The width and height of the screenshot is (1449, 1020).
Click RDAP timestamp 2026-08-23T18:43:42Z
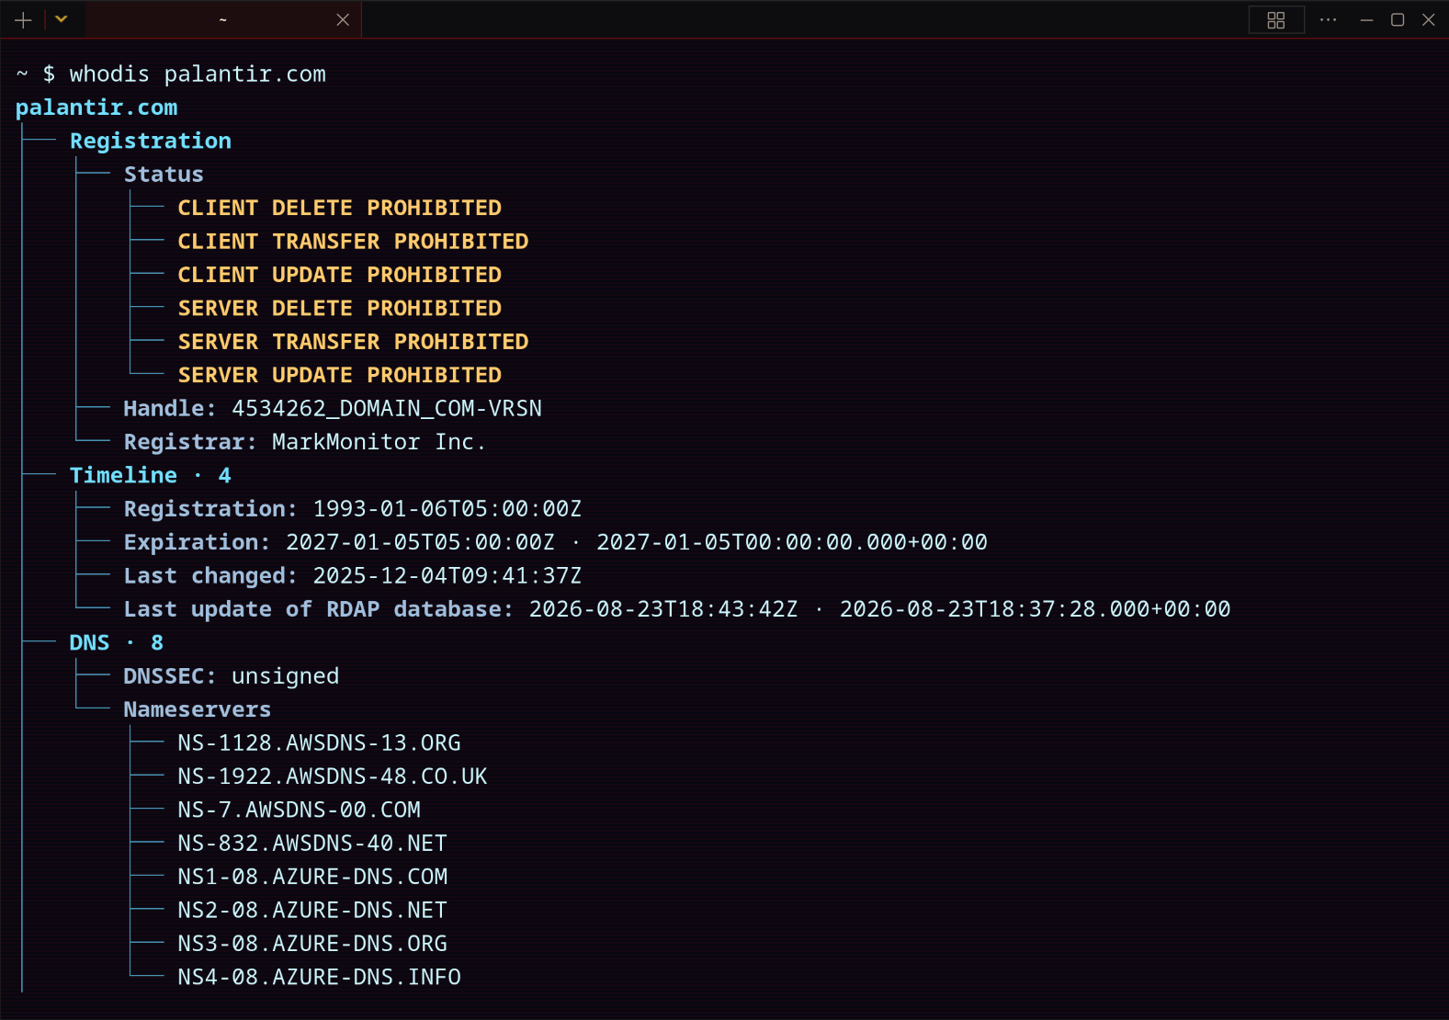click(663, 609)
